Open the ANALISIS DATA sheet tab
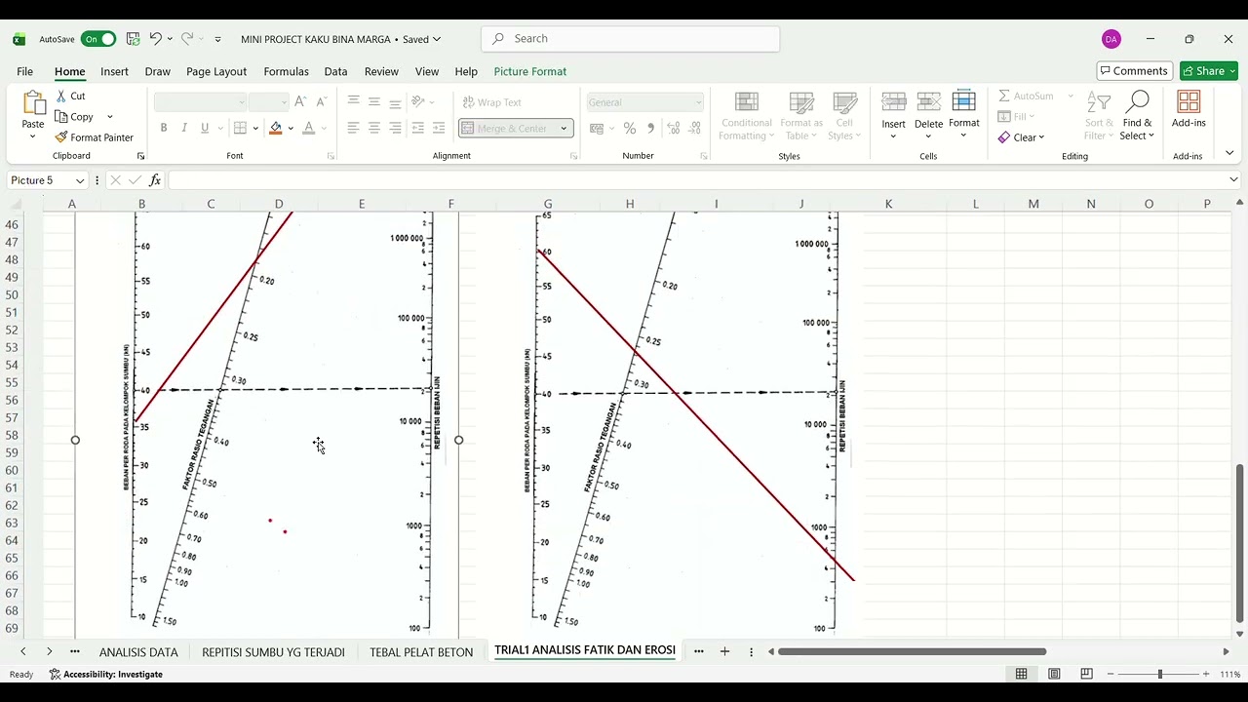The width and height of the screenshot is (1248, 702). click(x=138, y=652)
